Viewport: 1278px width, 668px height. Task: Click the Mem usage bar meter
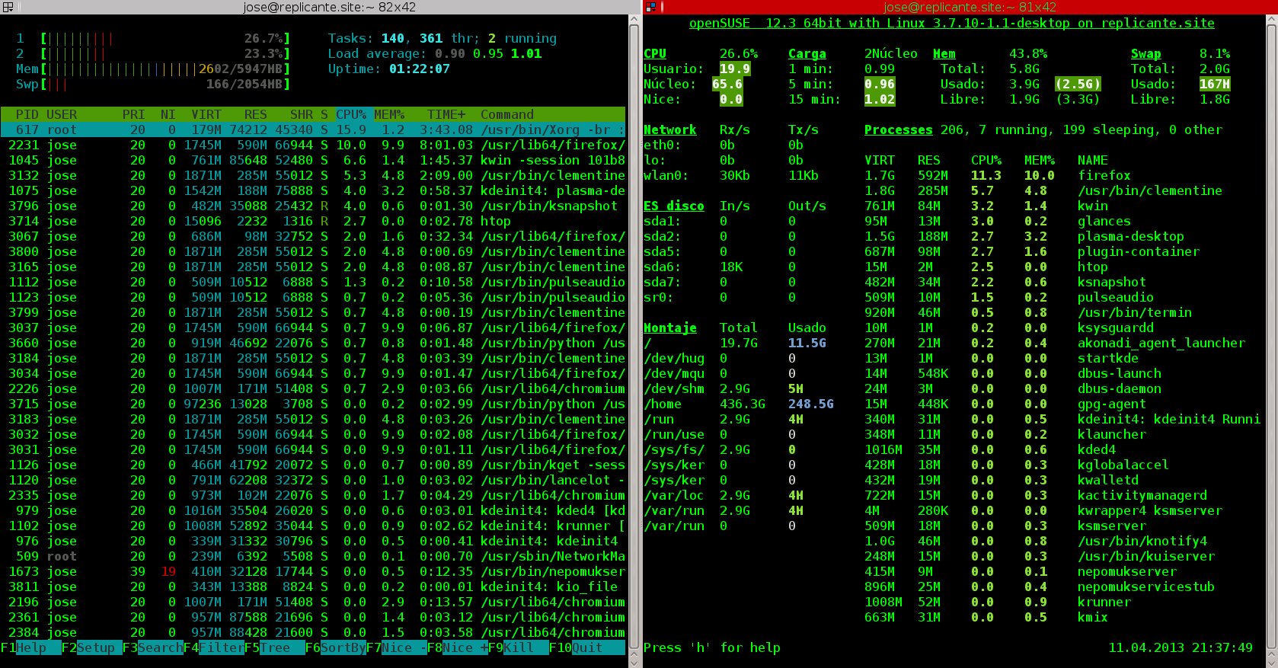tap(153, 69)
